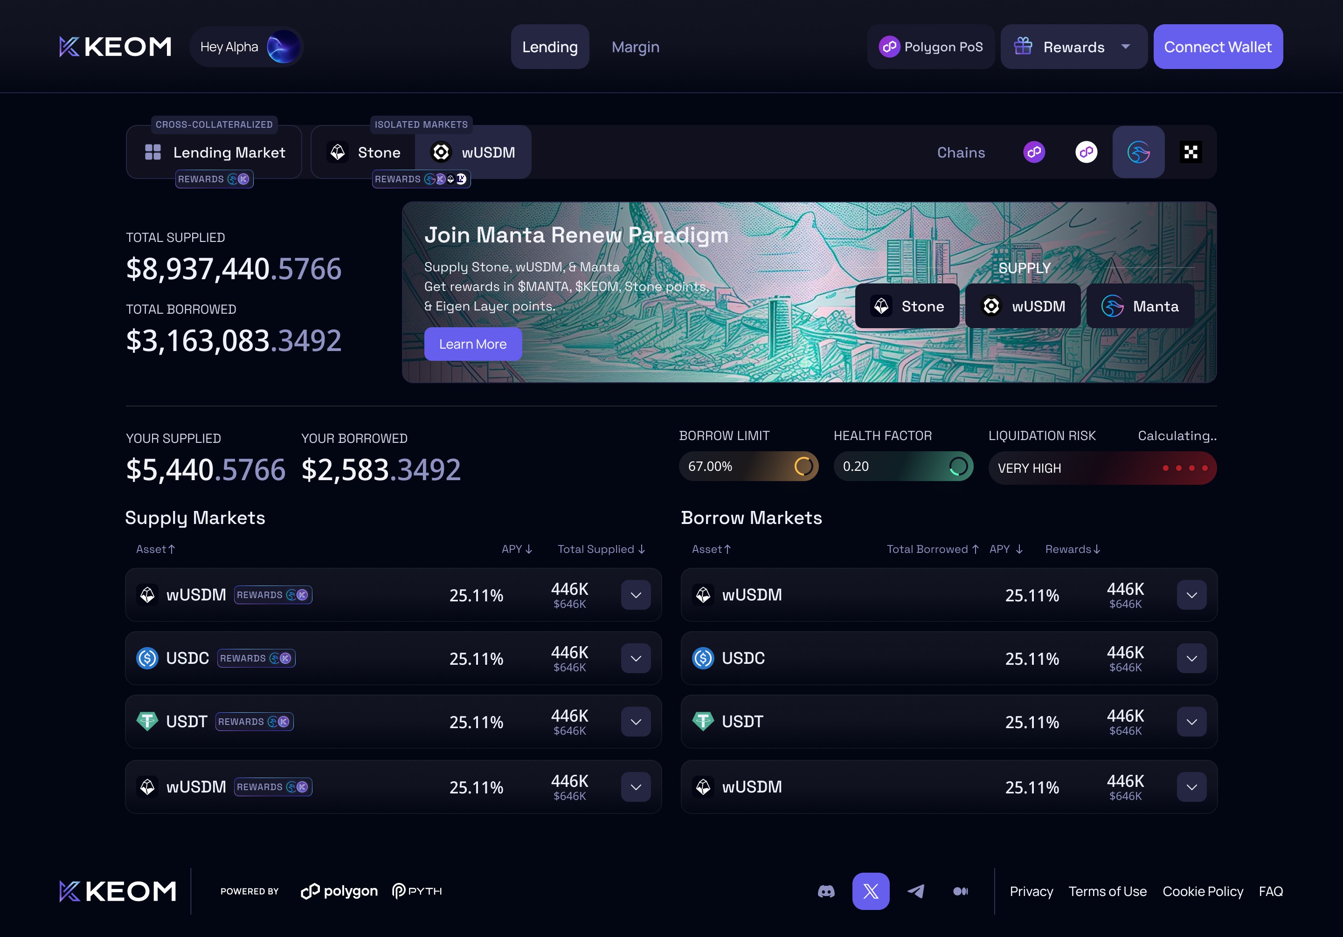Click the Connect Wallet button

[x=1218, y=47]
